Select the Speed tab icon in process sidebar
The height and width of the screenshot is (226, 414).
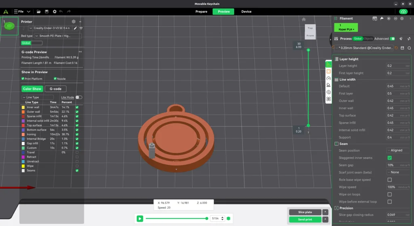tap(329, 78)
